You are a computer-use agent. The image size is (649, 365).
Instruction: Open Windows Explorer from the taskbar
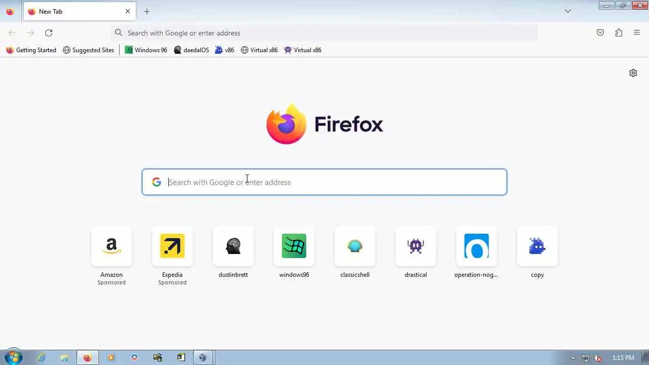coord(64,357)
